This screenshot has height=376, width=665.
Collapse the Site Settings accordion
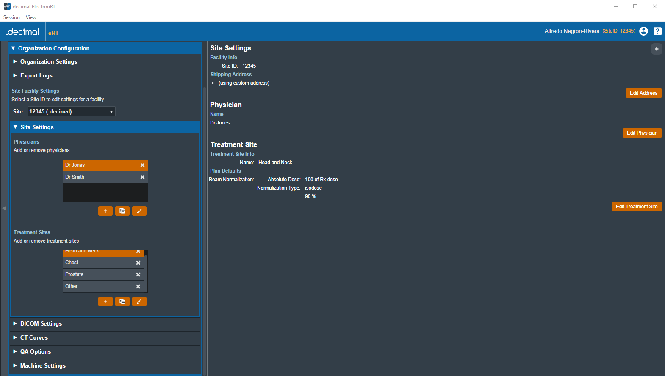pos(105,127)
